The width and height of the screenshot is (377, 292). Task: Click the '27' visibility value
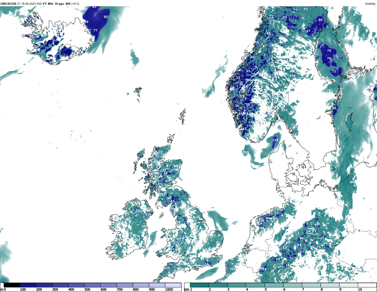(x=248, y=71)
